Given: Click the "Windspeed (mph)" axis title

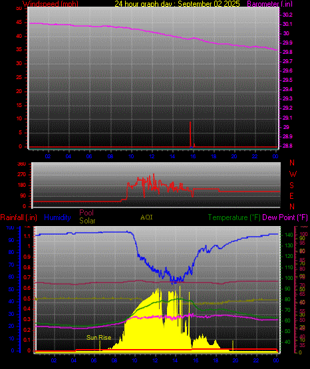Looking at the screenshot, I should 51,4.
